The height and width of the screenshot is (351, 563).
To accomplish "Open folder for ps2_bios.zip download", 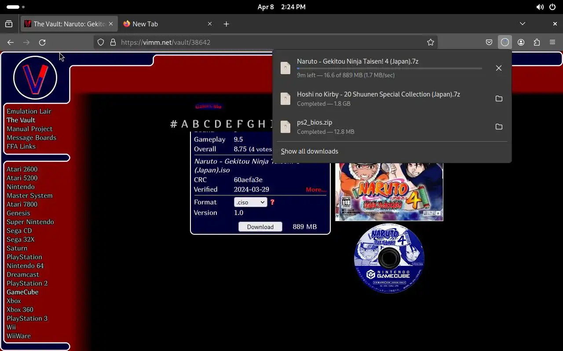I will tap(499, 127).
